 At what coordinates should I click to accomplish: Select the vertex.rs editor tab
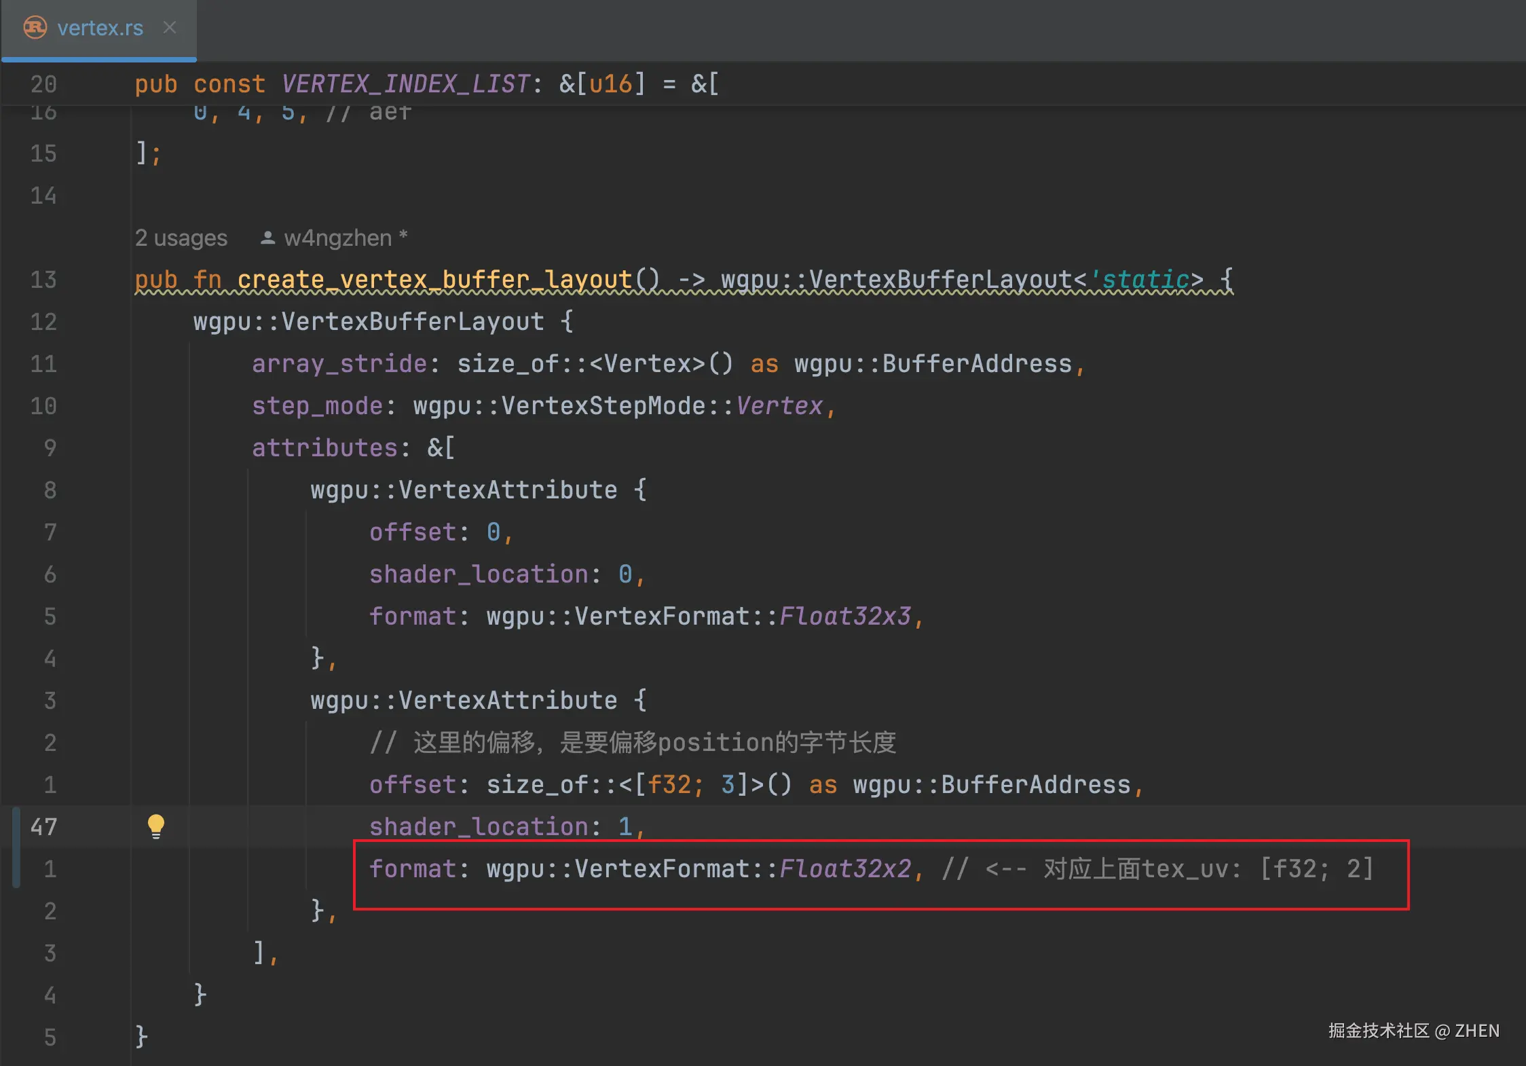click(x=99, y=29)
